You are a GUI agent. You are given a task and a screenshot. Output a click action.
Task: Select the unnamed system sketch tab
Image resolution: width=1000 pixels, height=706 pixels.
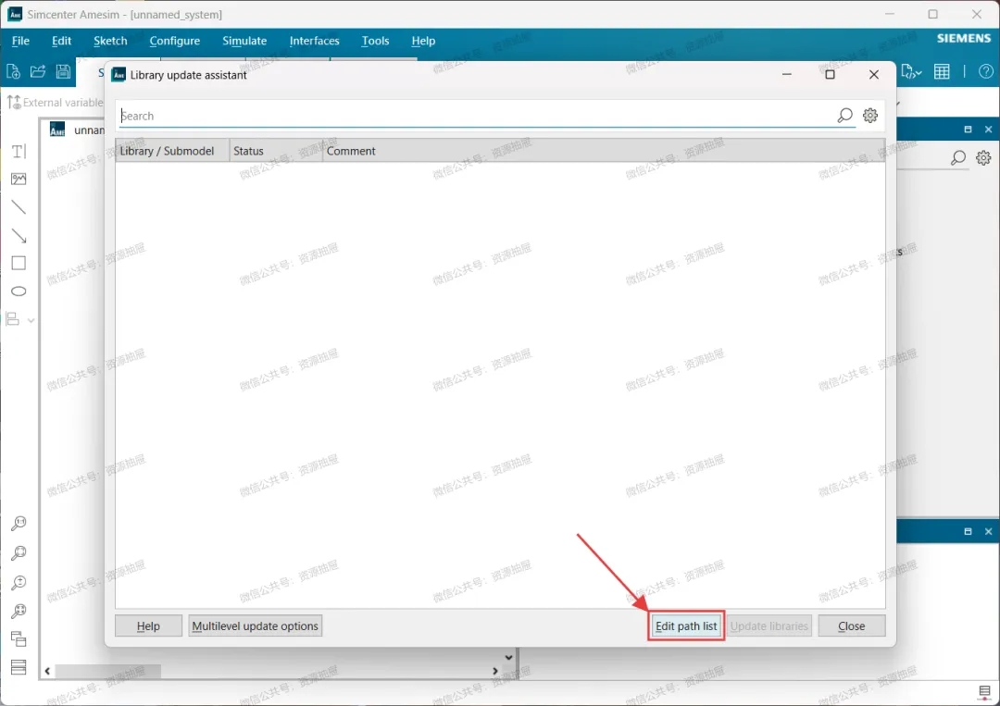[78, 130]
